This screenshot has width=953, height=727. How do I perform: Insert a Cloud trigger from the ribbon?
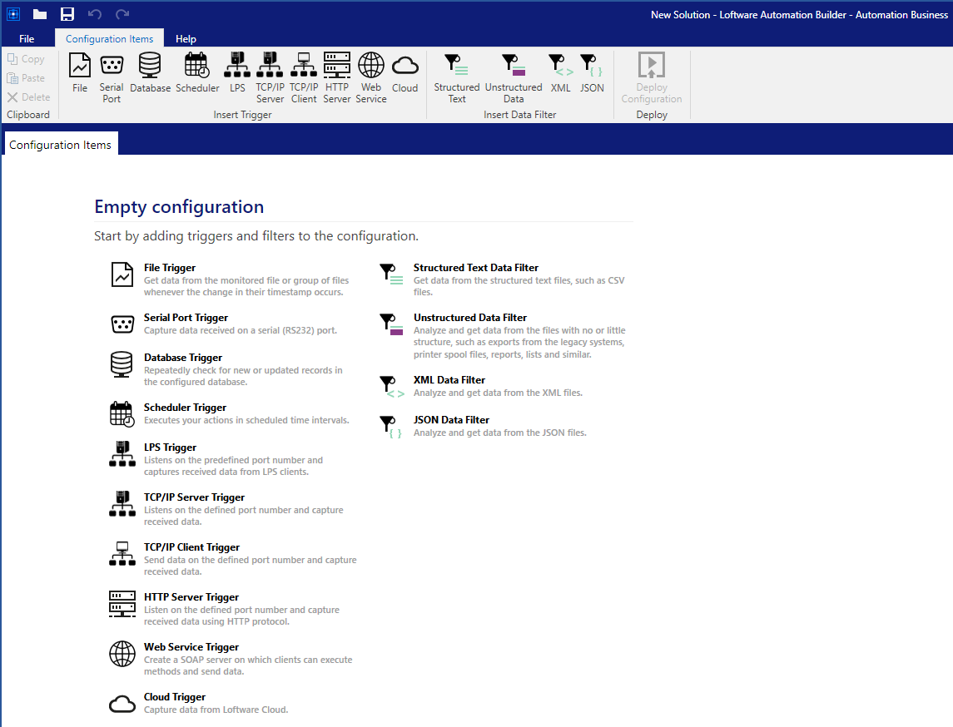pos(405,73)
